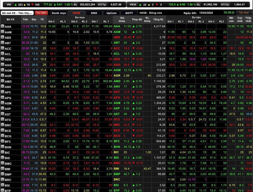253x192 pixels.
Task: Click VNI advancers green up arrow
Action: coord(16,4)
